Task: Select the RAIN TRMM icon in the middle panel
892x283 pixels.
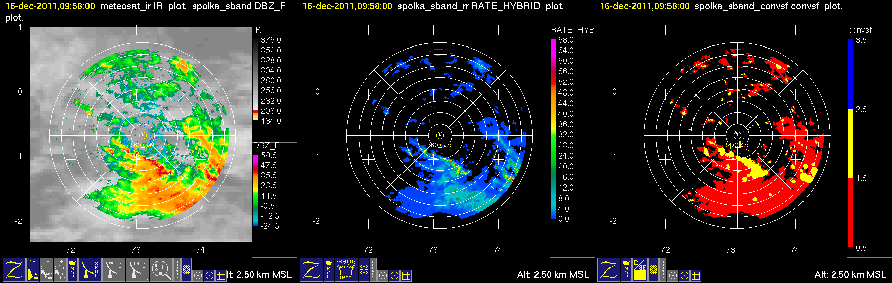Action: click(x=346, y=270)
